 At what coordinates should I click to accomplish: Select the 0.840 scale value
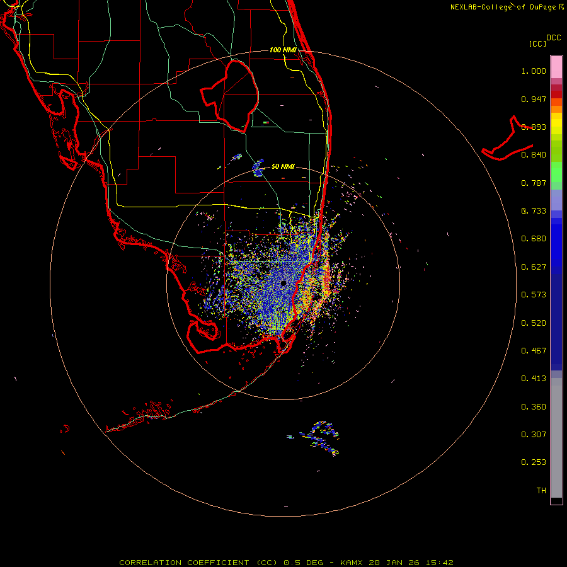tap(534, 155)
